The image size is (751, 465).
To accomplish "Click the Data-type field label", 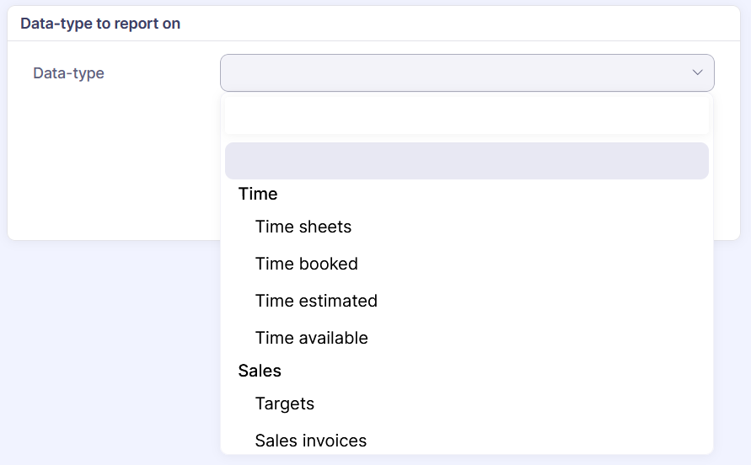I will (x=69, y=73).
